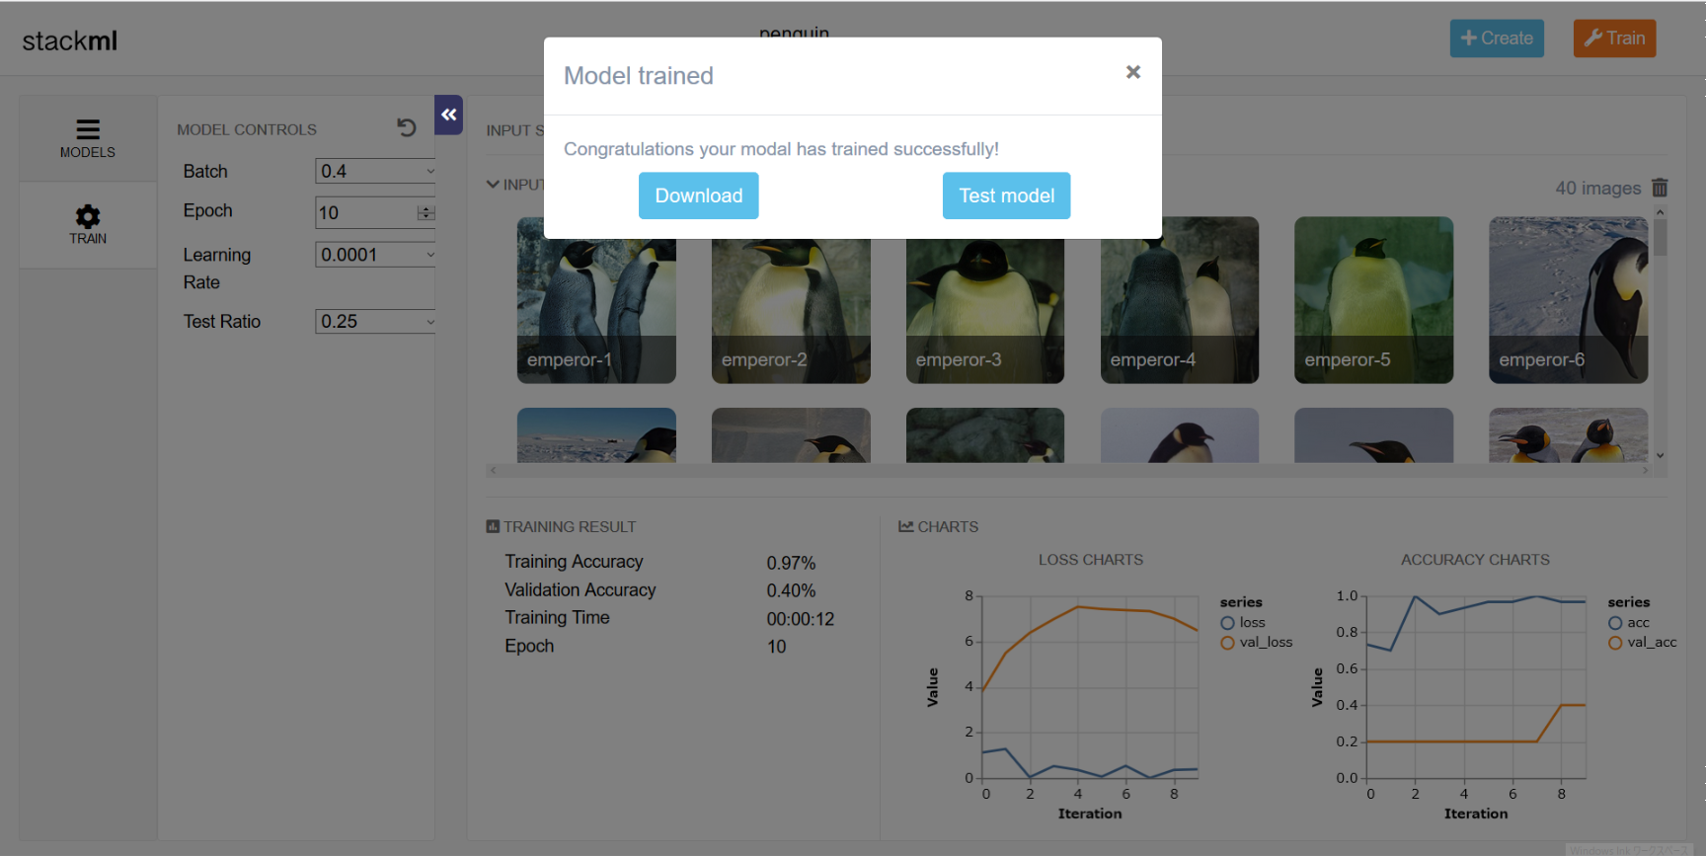1706x856 pixels.
Task: Click the Charts heading line-graph icon
Action: pos(905,527)
